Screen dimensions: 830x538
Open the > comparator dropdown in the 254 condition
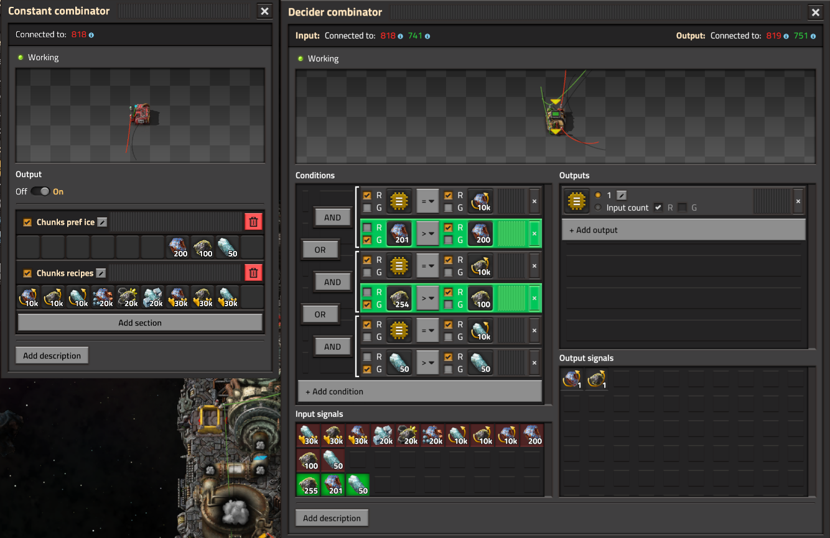428,298
